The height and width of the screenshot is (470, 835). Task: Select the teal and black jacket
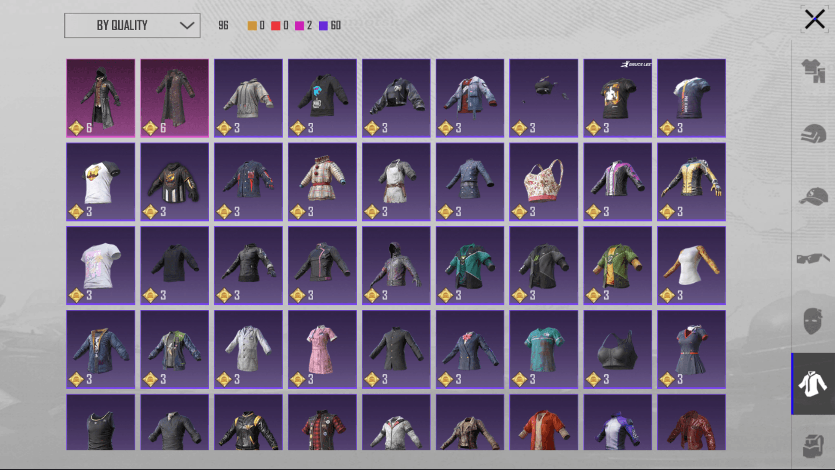pyautogui.click(x=470, y=265)
